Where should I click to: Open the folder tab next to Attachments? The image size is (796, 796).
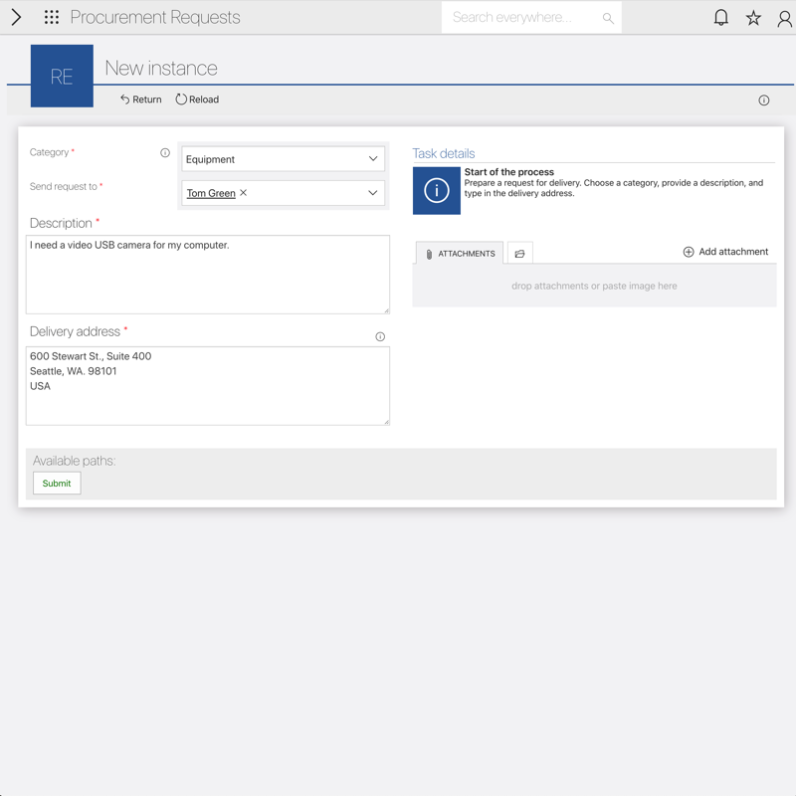point(519,254)
